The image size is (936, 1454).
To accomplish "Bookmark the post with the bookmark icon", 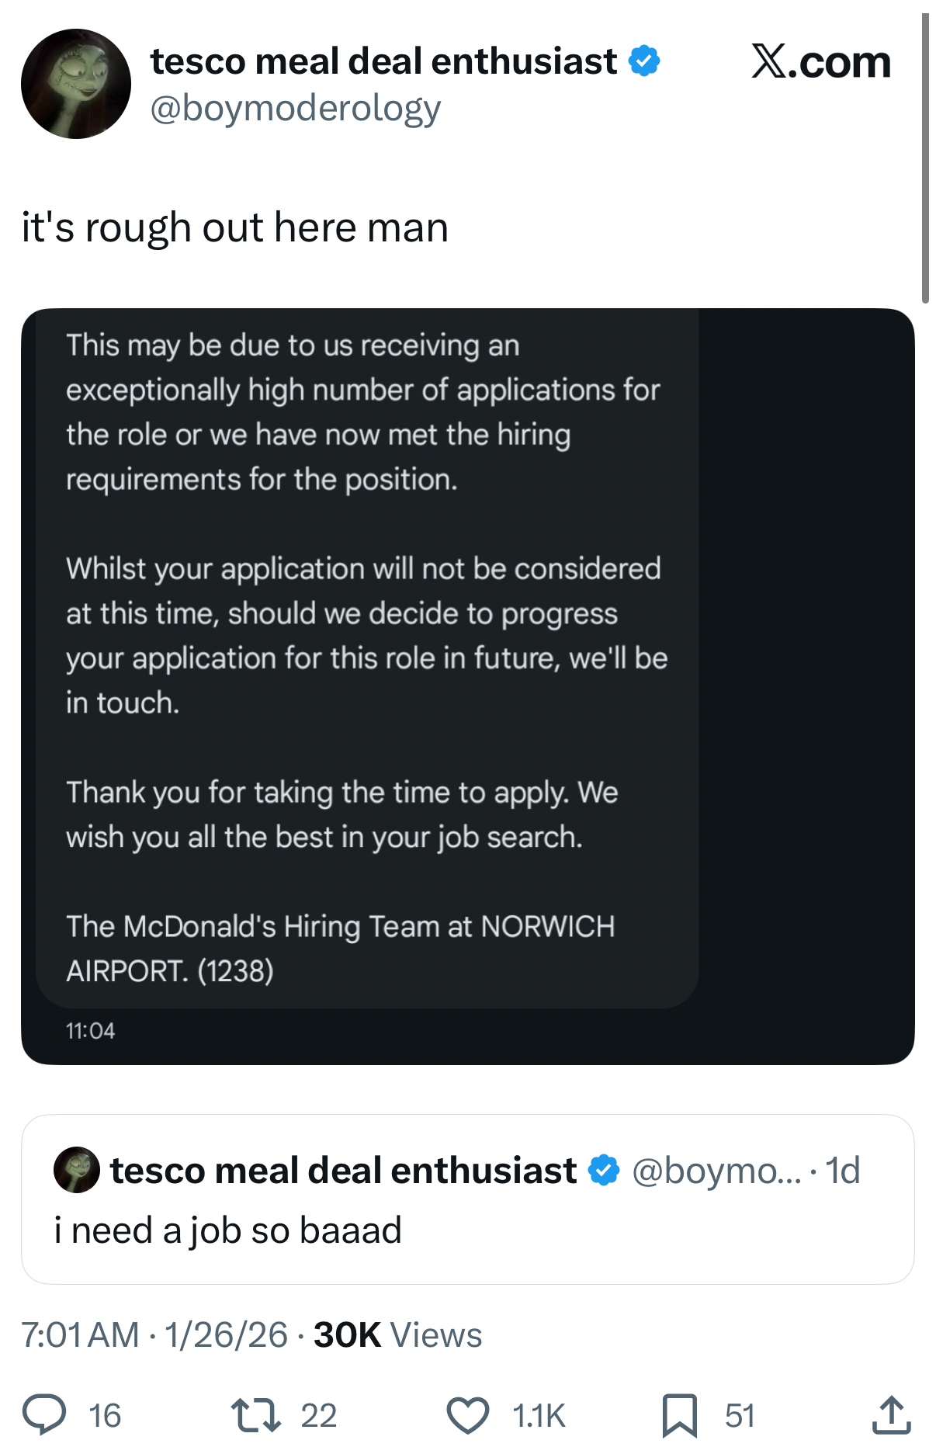I will click(x=680, y=1415).
